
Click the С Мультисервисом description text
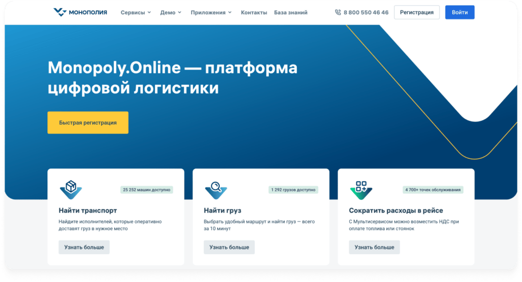404,225
